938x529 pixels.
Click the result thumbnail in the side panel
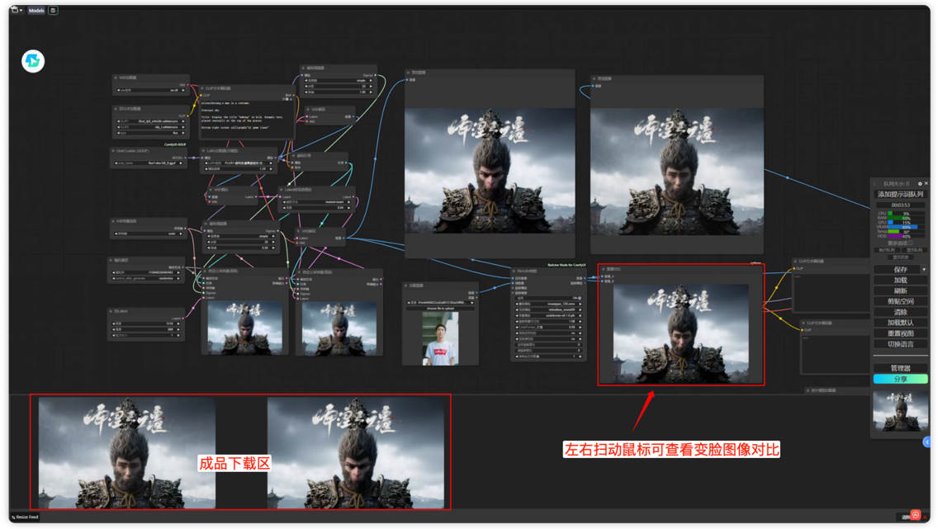click(x=900, y=411)
